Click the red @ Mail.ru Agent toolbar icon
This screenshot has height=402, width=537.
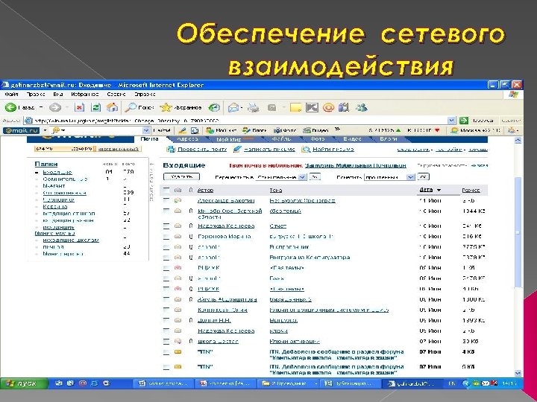pos(328,108)
